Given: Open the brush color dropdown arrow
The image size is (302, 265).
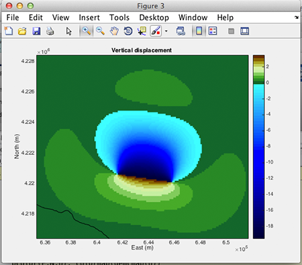Looking at the screenshot, I should point(166,31).
